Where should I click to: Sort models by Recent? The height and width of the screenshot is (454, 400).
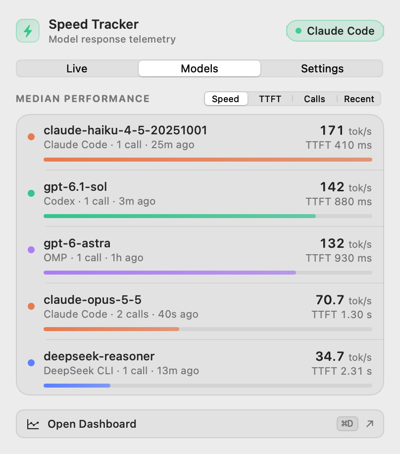click(x=359, y=99)
